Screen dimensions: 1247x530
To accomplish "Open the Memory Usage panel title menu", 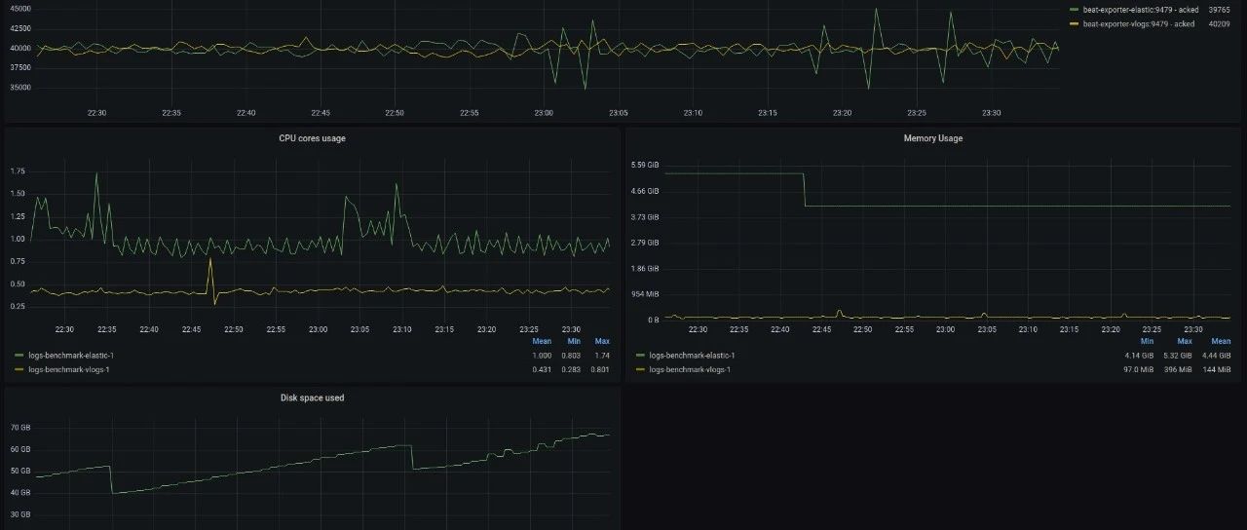I will click(933, 138).
